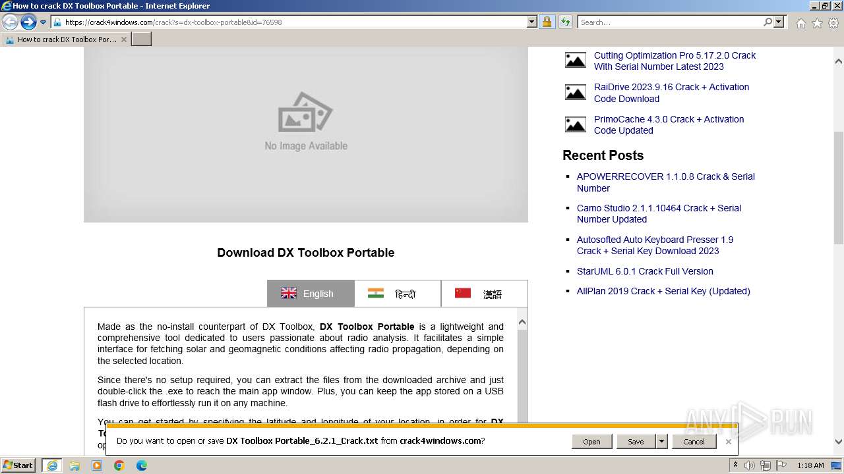Image resolution: width=844 pixels, height=474 pixels.
Task: Switch to the Hindi language tab
Action: click(x=398, y=294)
